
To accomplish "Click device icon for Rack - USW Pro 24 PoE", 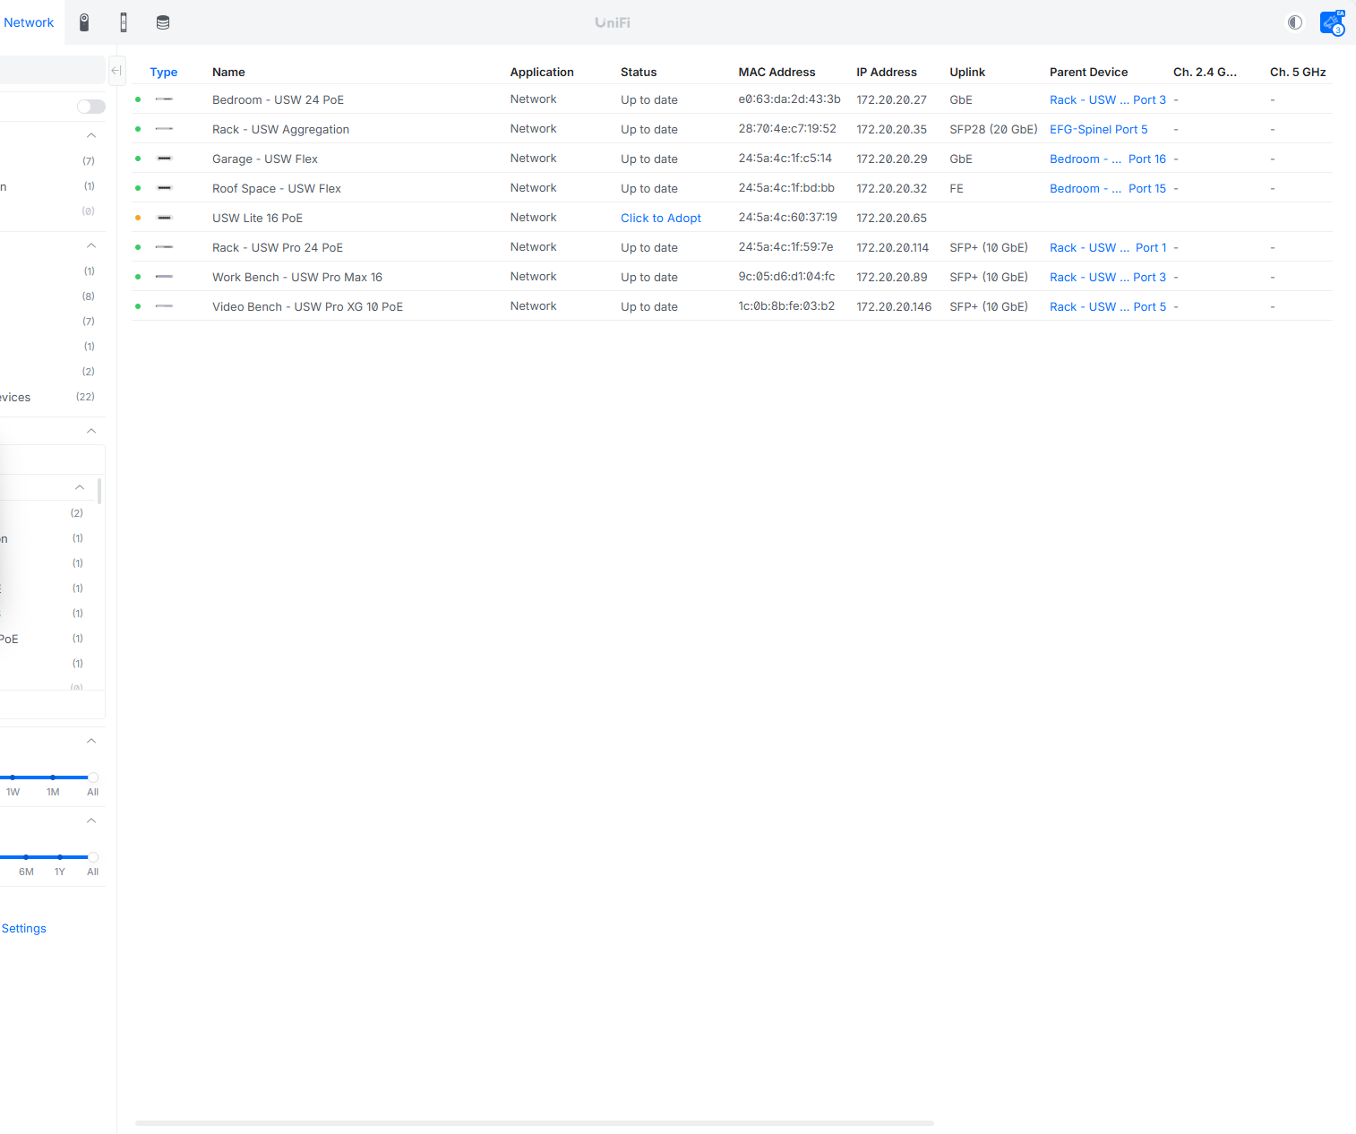I will (x=164, y=247).
